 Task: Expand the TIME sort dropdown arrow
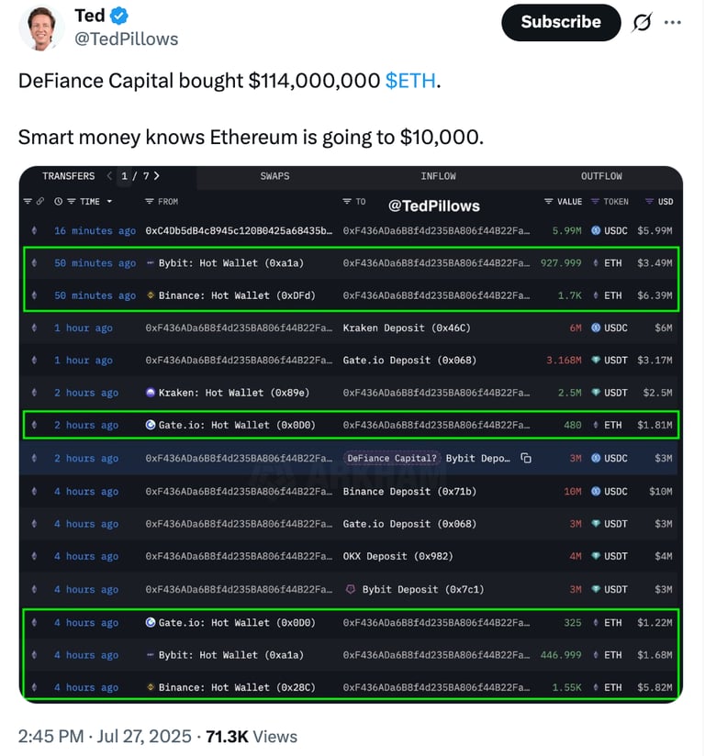click(109, 202)
